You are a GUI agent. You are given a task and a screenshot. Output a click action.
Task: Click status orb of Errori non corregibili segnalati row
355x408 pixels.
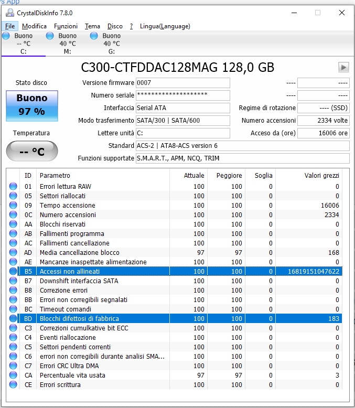(13, 299)
